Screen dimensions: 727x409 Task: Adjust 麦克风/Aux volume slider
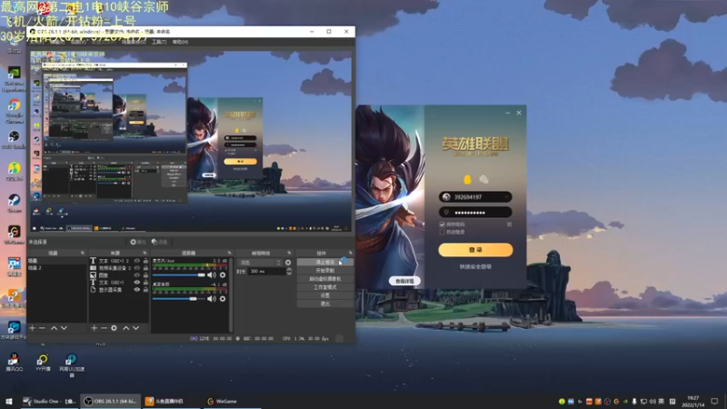(x=178, y=275)
